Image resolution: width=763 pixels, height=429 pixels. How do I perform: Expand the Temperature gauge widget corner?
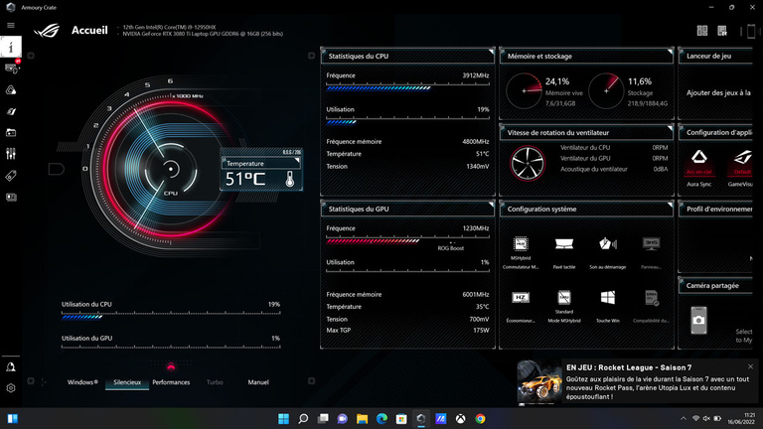[297, 160]
